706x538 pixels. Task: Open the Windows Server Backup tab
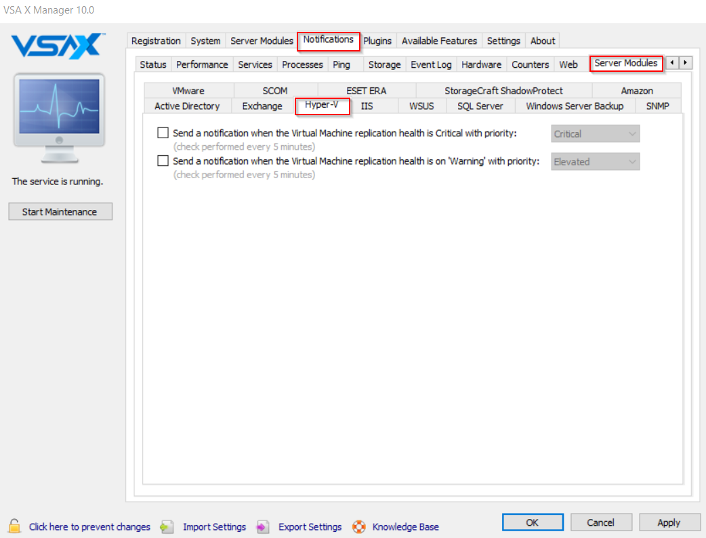(575, 106)
